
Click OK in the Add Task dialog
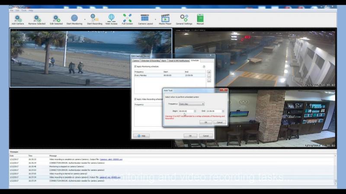pyautogui.click(x=206, y=122)
